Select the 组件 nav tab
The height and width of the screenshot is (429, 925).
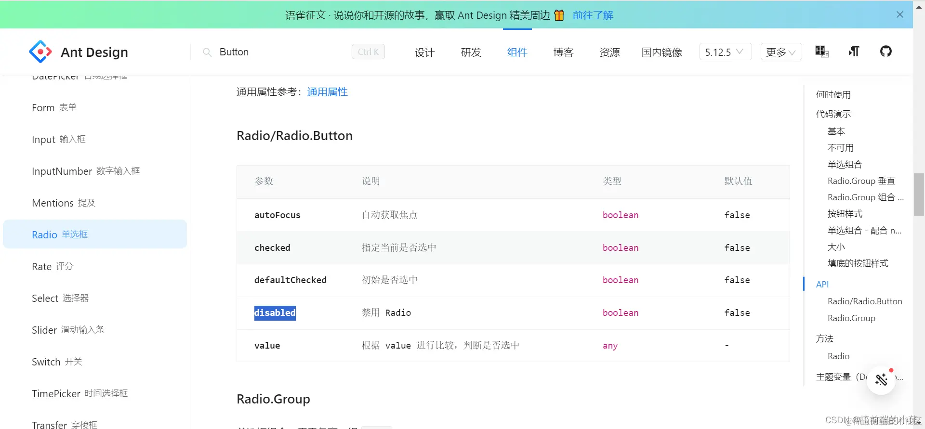[517, 52]
